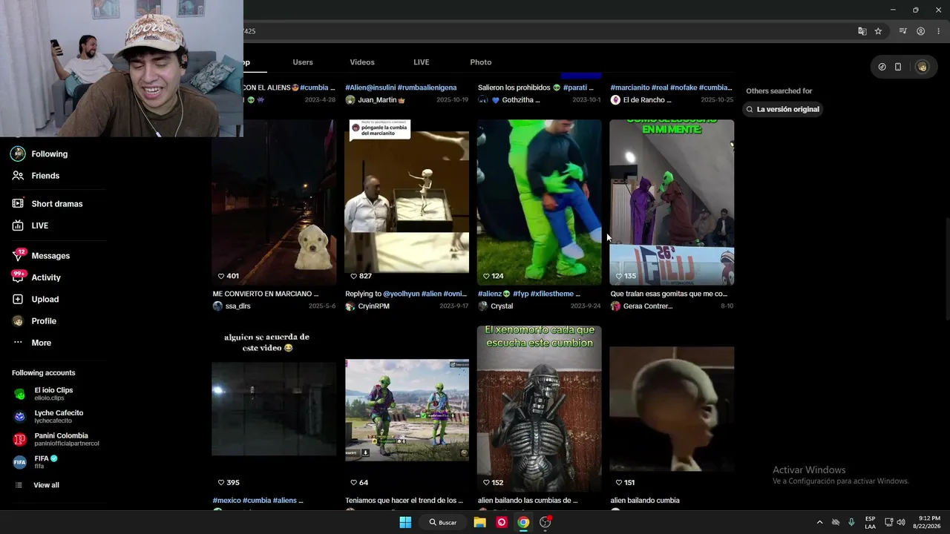The height and width of the screenshot is (534, 950).
Task: Open the #alienz hashtag link
Action: (x=491, y=294)
